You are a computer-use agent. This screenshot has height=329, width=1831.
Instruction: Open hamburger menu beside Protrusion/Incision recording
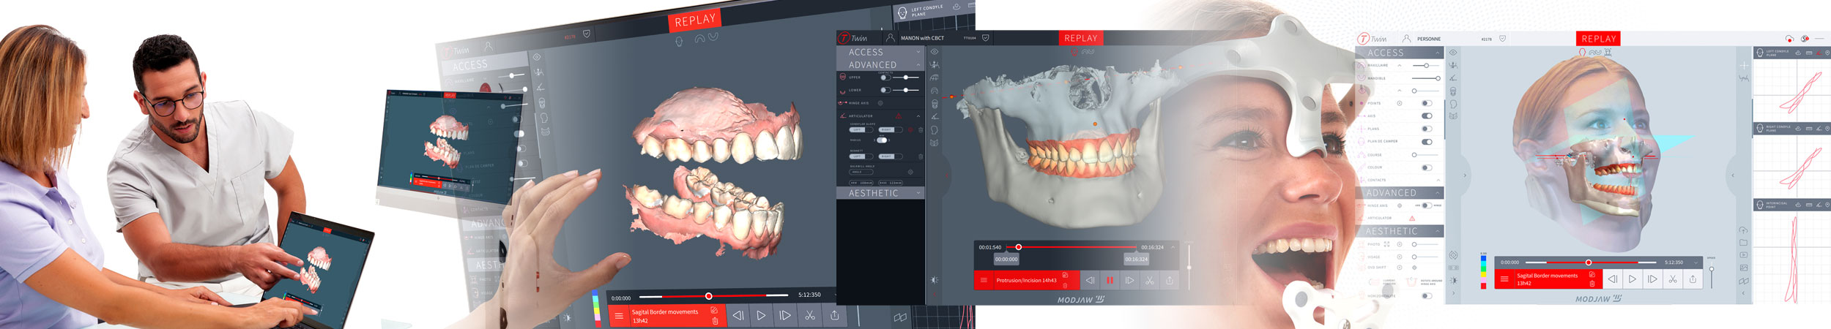(x=984, y=280)
